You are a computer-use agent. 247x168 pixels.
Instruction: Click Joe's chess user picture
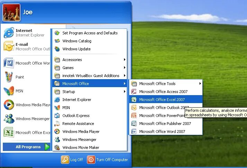tap(11, 12)
